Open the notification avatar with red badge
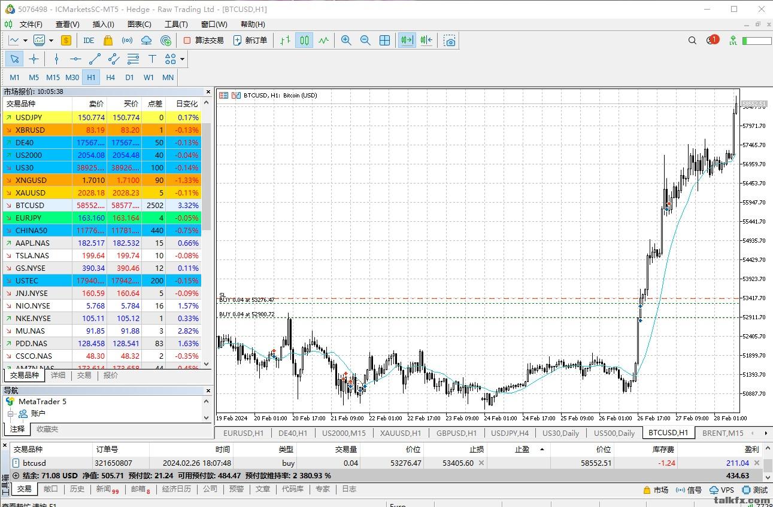The image size is (773, 507). [x=711, y=40]
